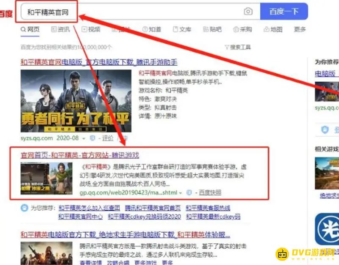This screenshot has height=265, width=339.
Task: Click the 勇者同行 为了和平 game banner image
Action: (x=76, y=101)
